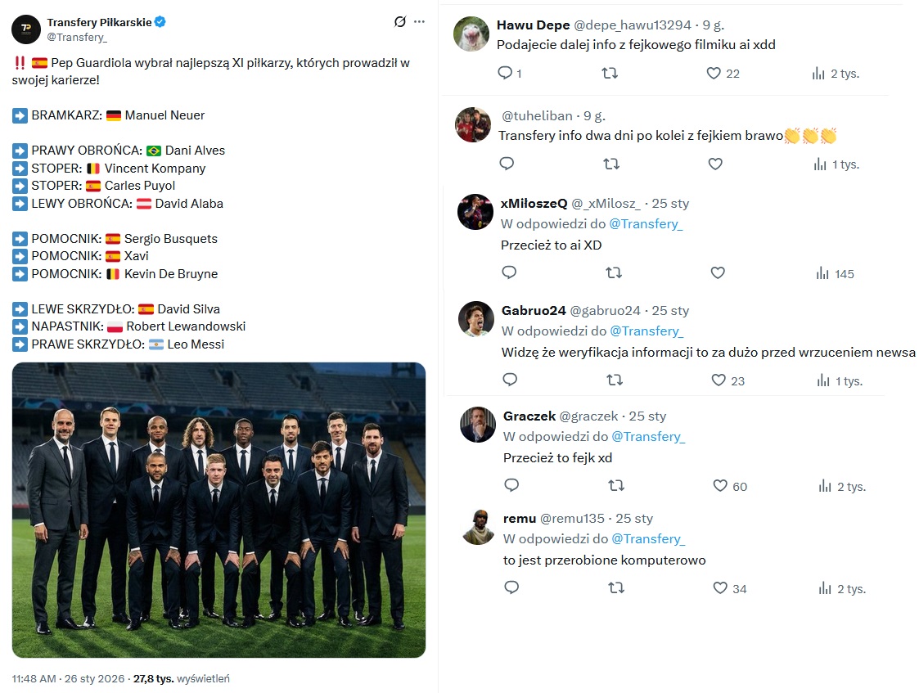Click the Grok icon on Transfery's post
The height and width of the screenshot is (693, 919).
tap(399, 22)
